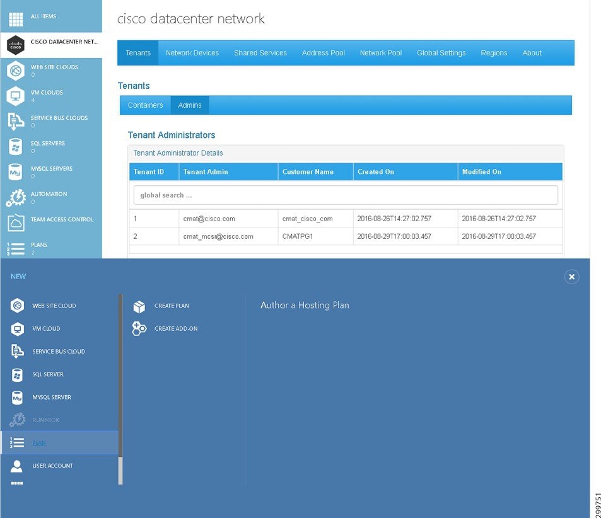The width and height of the screenshot is (601, 518).
Task: Click the Create Add-On label
Action: click(176, 329)
